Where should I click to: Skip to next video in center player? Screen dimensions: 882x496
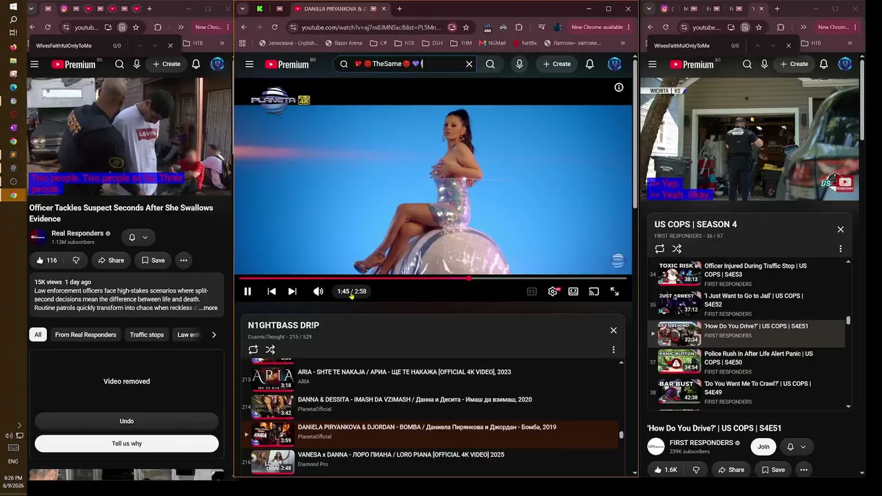click(x=292, y=291)
